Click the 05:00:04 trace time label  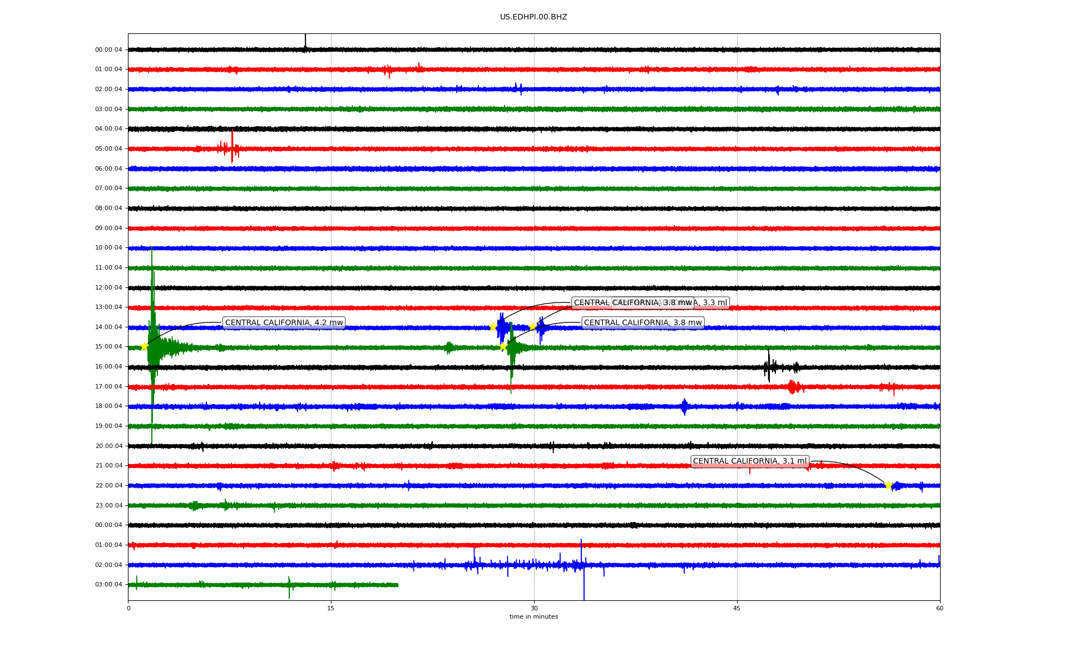coord(108,149)
